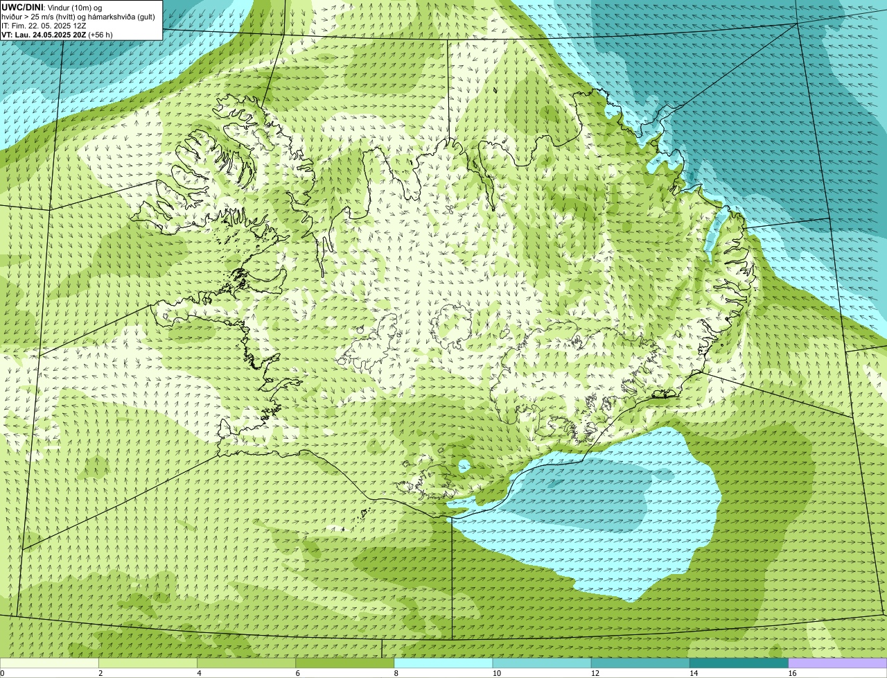Click the legend tick label '14'
Screen dimensions: 887x678
[x=694, y=673]
